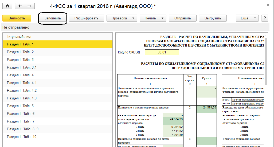The width and height of the screenshot is (274, 147).
Task: Click the Выгрузить button
Action: tap(213, 18)
